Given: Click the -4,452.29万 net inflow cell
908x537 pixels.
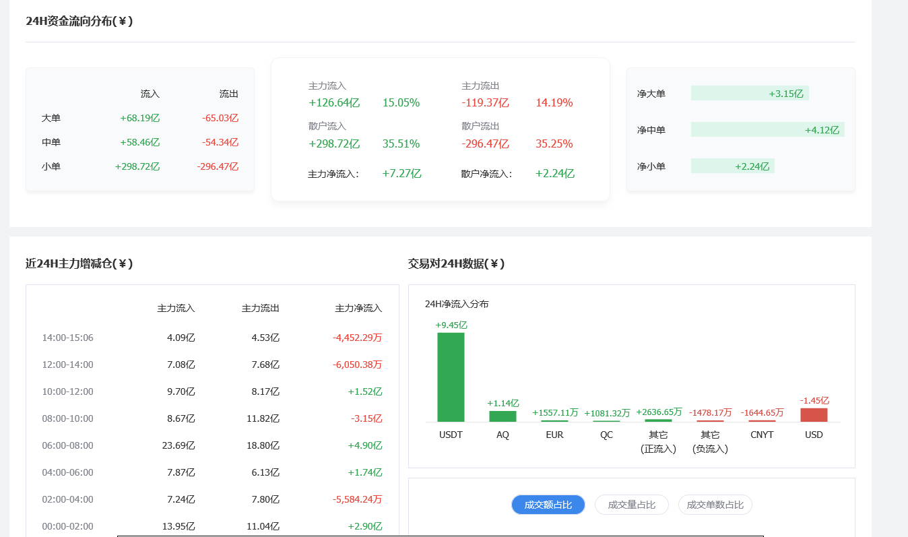Looking at the screenshot, I should point(358,338).
